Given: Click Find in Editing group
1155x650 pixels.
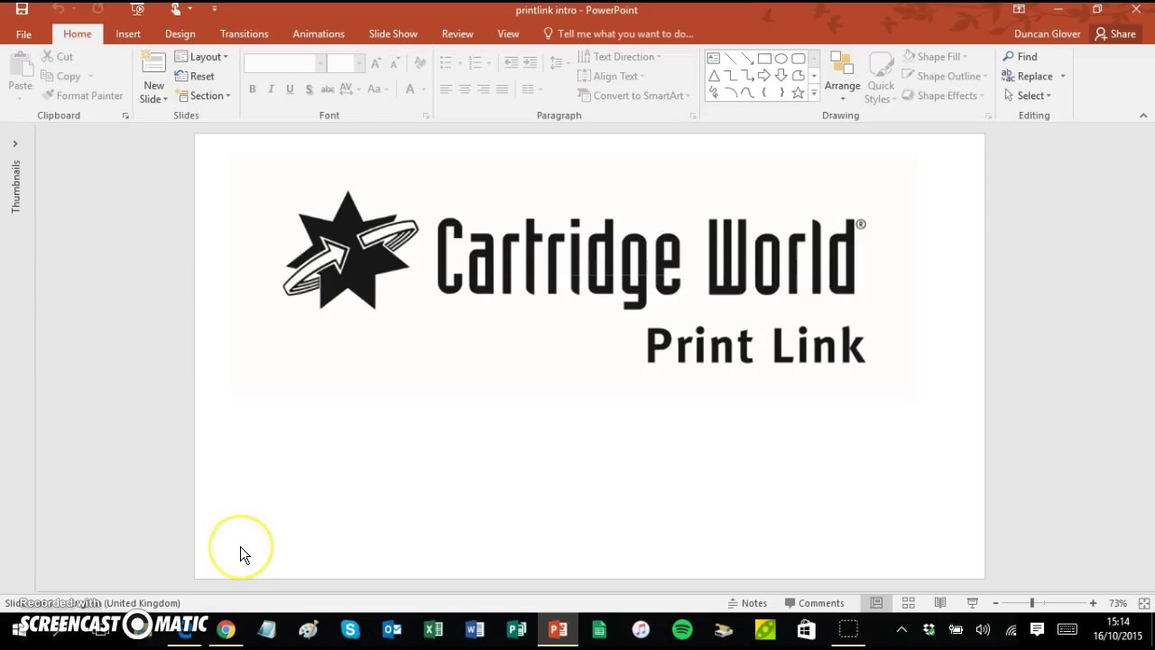Looking at the screenshot, I should [1020, 57].
